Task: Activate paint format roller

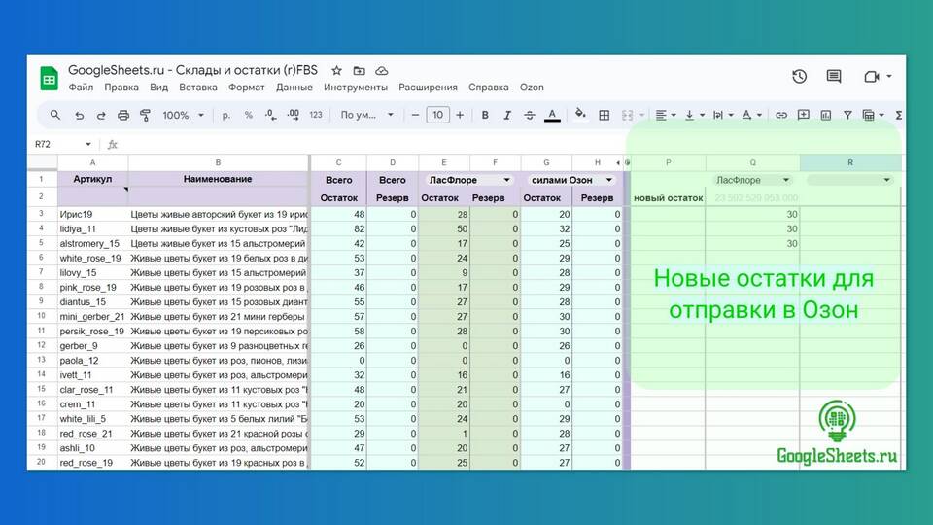Action: (x=145, y=115)
